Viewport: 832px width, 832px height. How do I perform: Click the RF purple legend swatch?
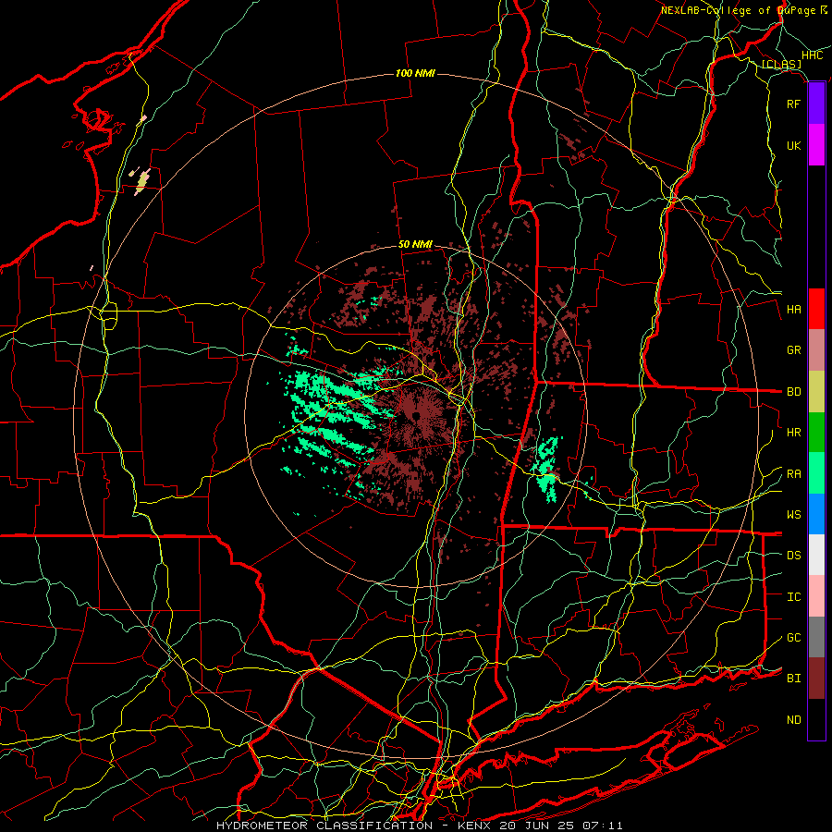[x=816, y=104]
